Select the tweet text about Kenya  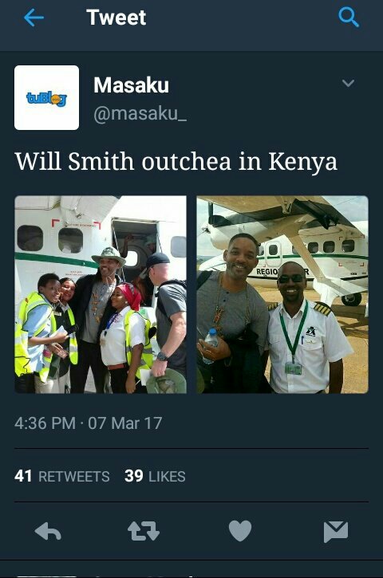(x=176, y=162)
